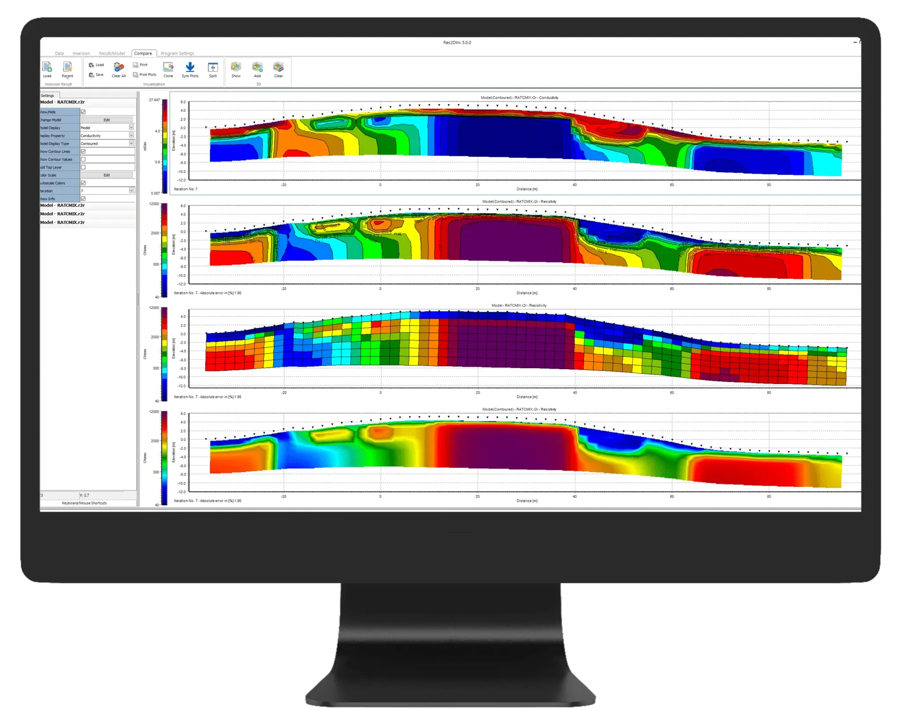Click the Show 3D icon
The height and width of the screenshot is (709, 902).
(x=236, y=67)
